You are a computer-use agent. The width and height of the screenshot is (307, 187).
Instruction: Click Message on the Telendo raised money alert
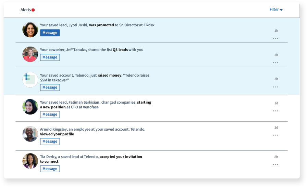pyautogui.click(x=50, y=87)
